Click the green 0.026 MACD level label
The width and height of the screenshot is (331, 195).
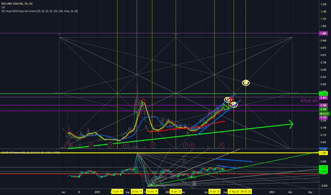pos(323,167)
